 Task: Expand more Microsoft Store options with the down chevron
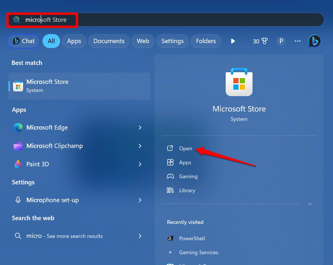coord(310,204)
